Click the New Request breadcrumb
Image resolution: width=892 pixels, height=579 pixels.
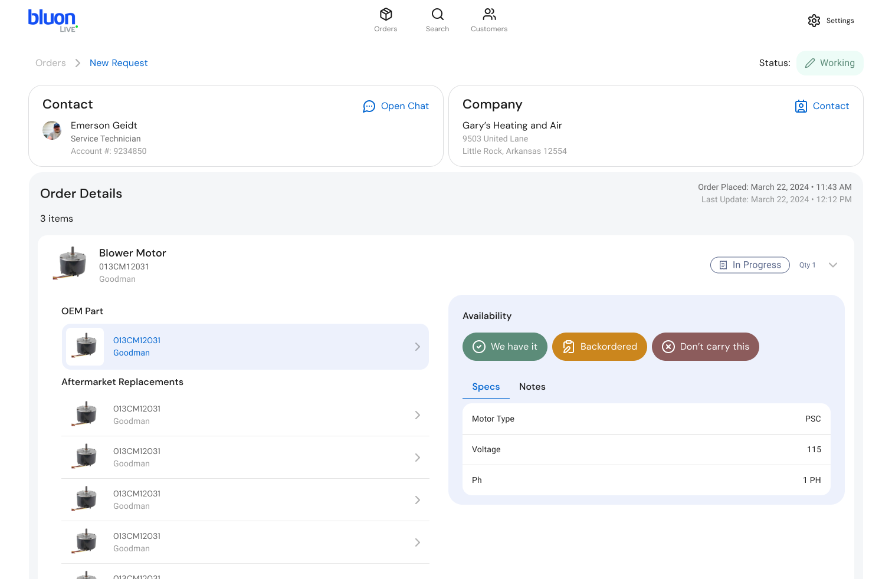(119, 63)
